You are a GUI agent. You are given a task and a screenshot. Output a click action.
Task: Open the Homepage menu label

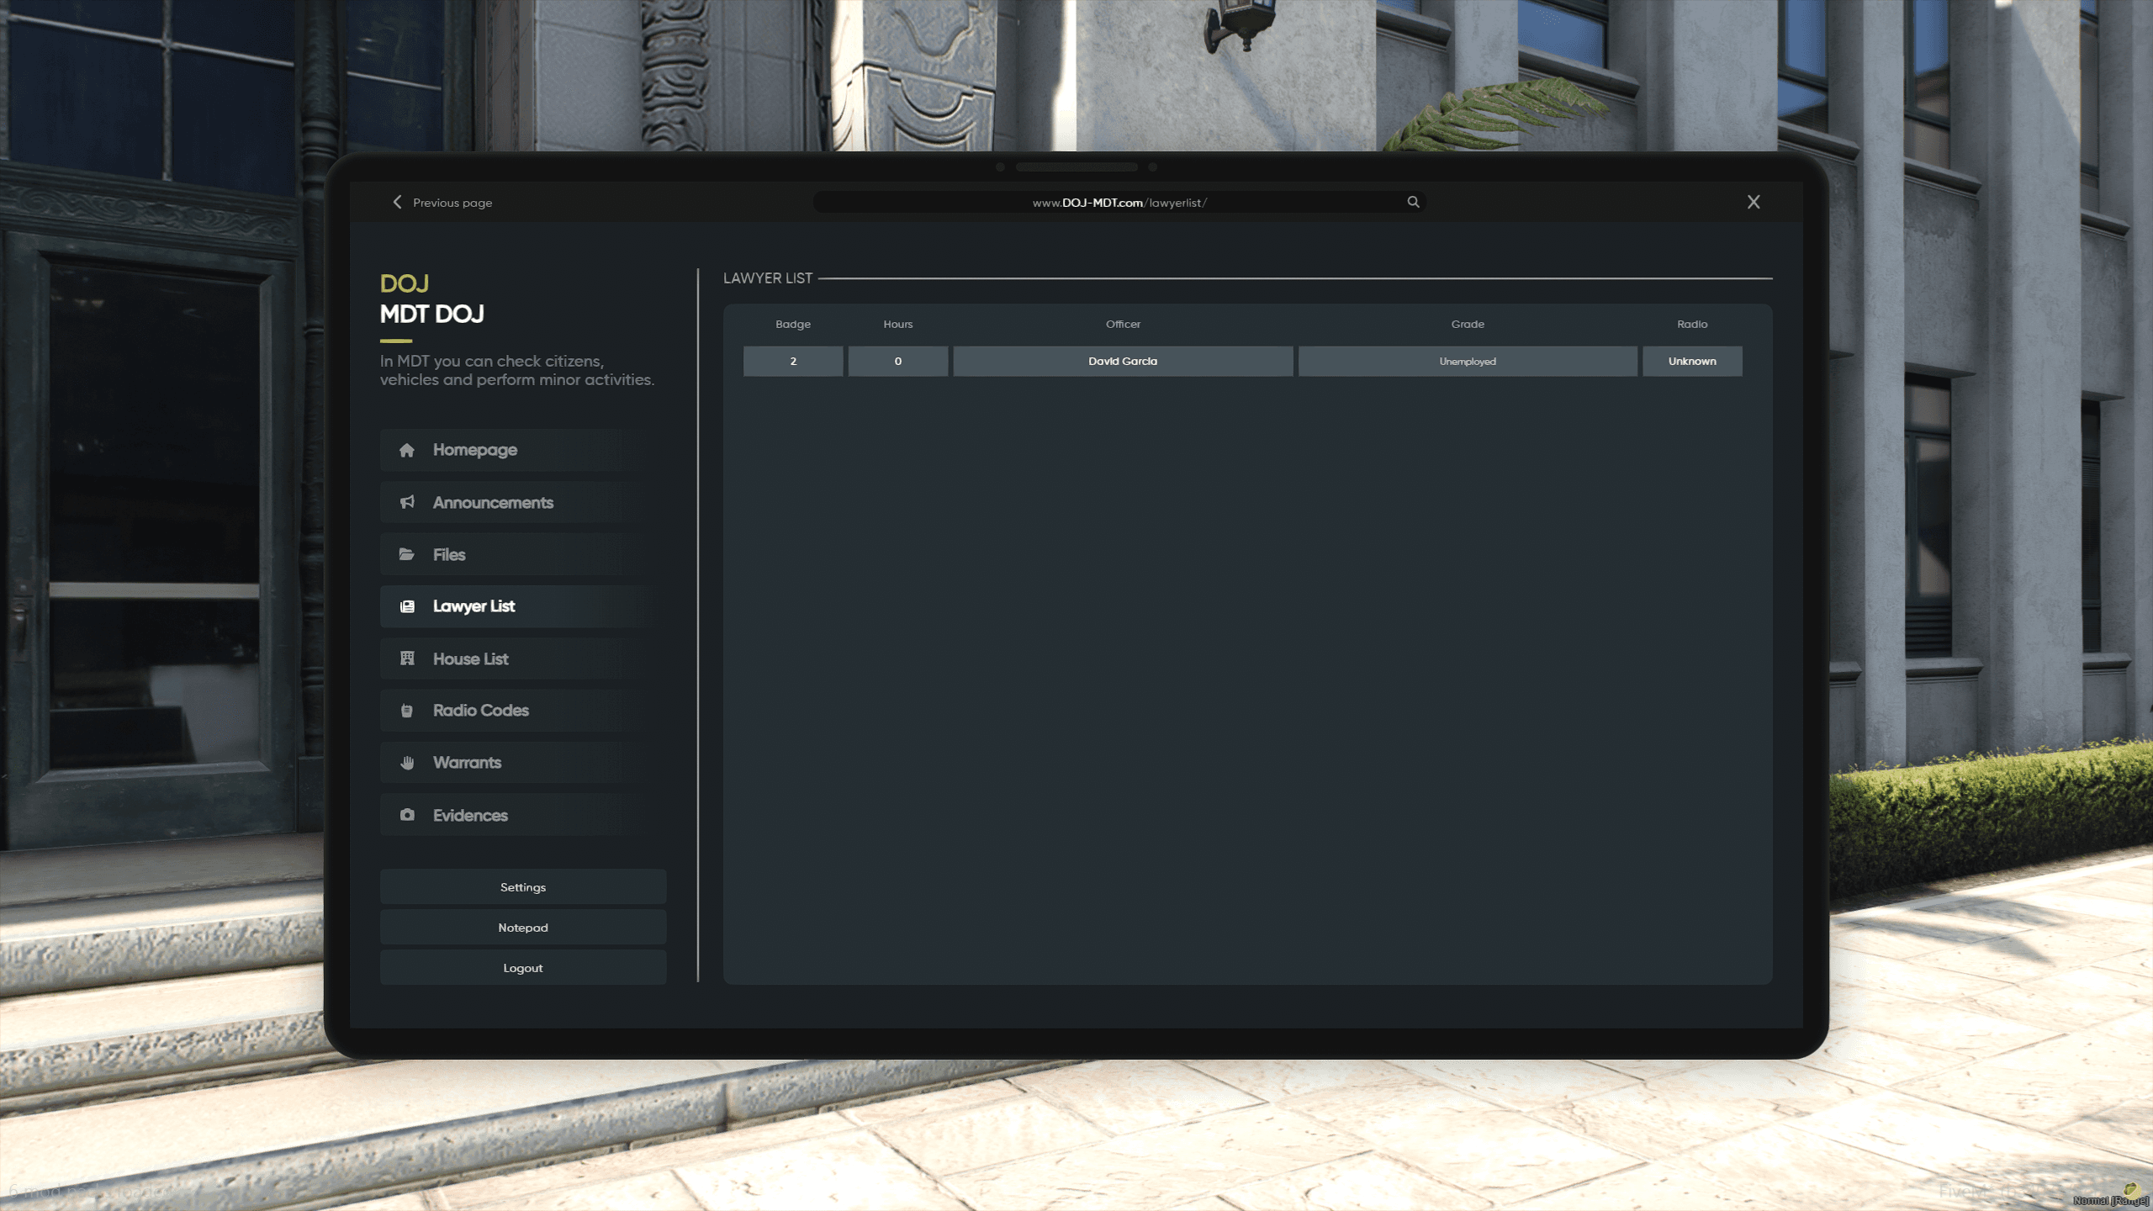(475, 450)
